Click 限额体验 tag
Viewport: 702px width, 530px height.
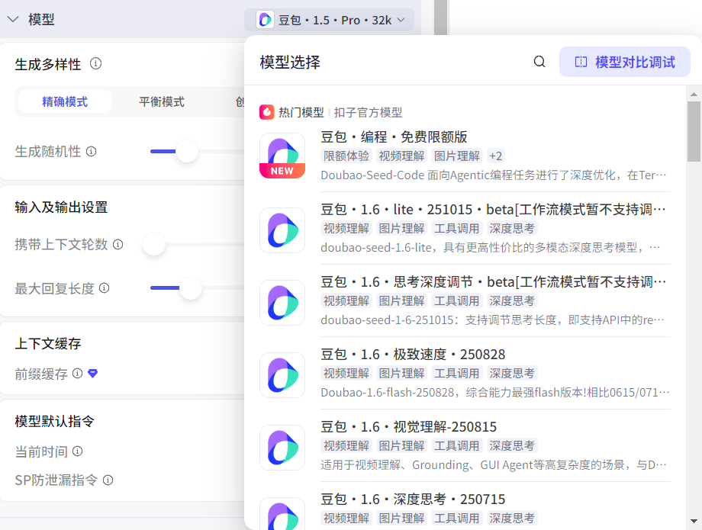[346, 156]
